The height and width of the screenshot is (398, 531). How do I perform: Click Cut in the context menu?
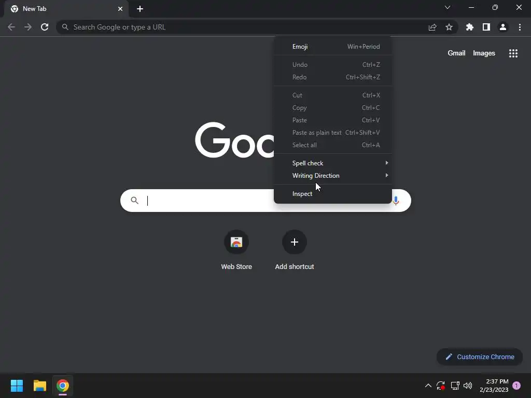coord(332,95)
